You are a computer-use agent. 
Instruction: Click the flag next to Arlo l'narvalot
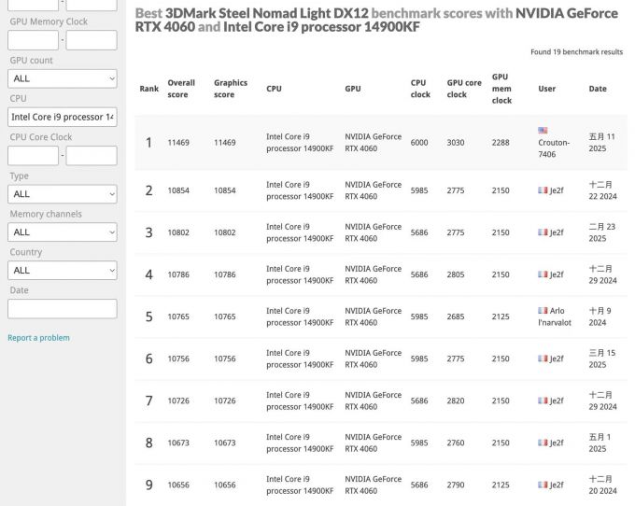click(x=543, y=311)
